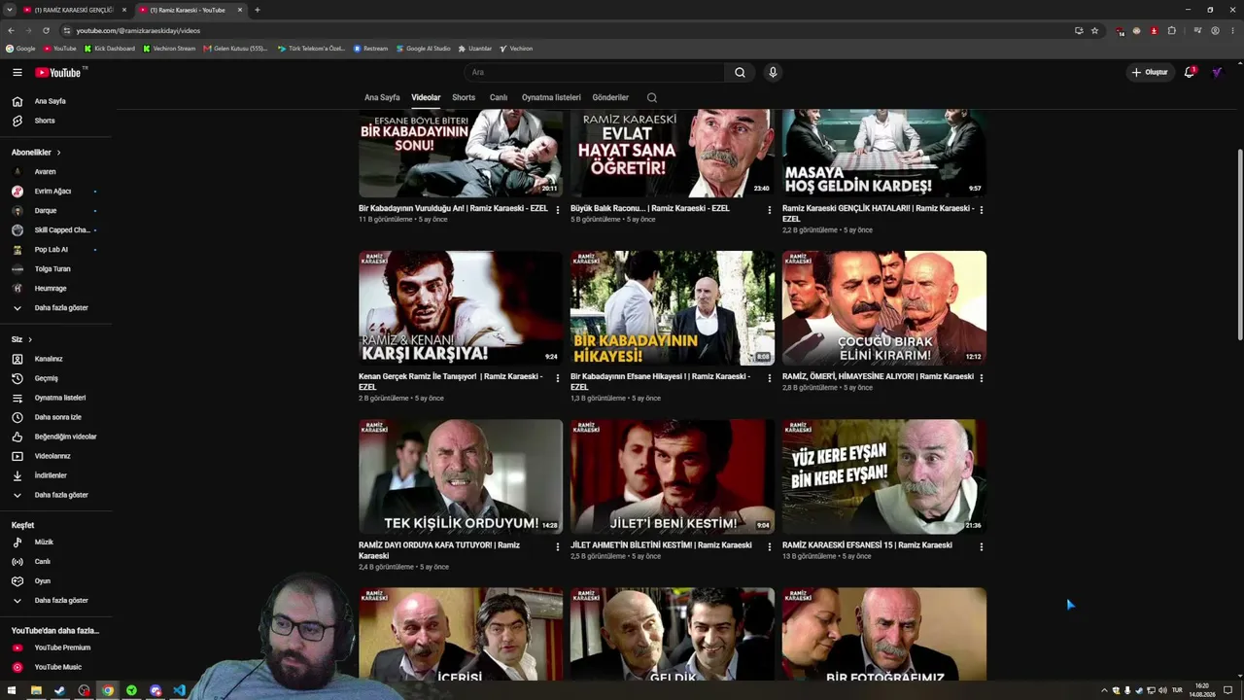1244x700 pixels.
Task: Open the Windows Start menu
Action: 12,690
